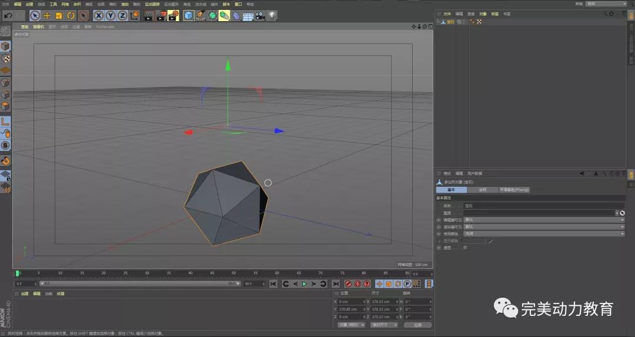Click the Camera object icon
The width and height of the screenshot is (635, 337).
260,16
